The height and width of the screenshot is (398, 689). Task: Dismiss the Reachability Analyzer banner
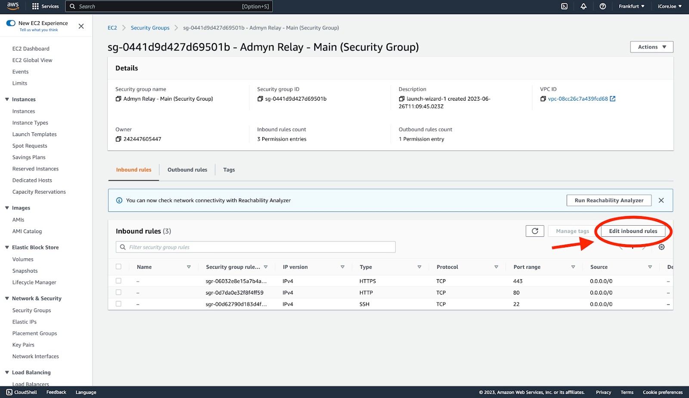click(x=661, y=201)
